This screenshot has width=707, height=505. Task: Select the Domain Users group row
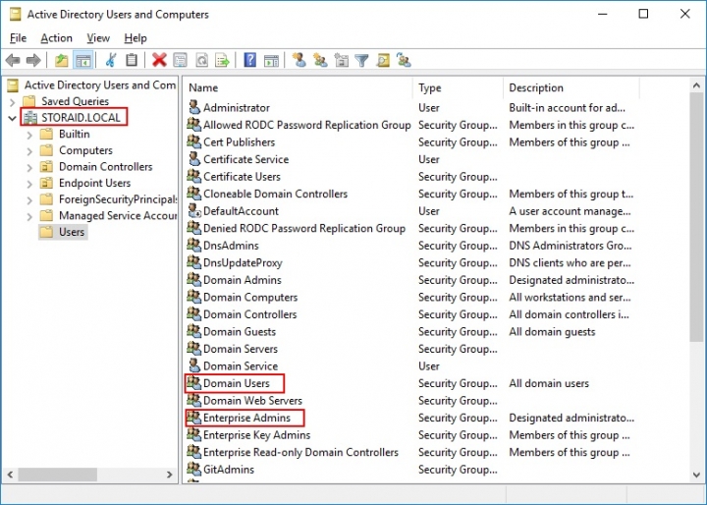pyautogui.click(x=237, y=383)
